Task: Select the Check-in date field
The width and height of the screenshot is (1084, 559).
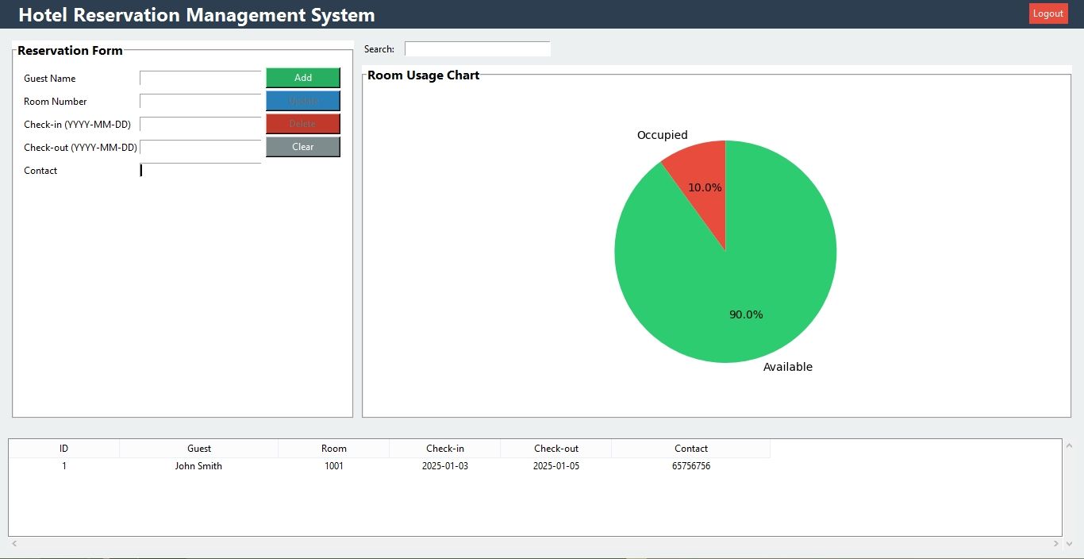Action: [x=200, y=125]
